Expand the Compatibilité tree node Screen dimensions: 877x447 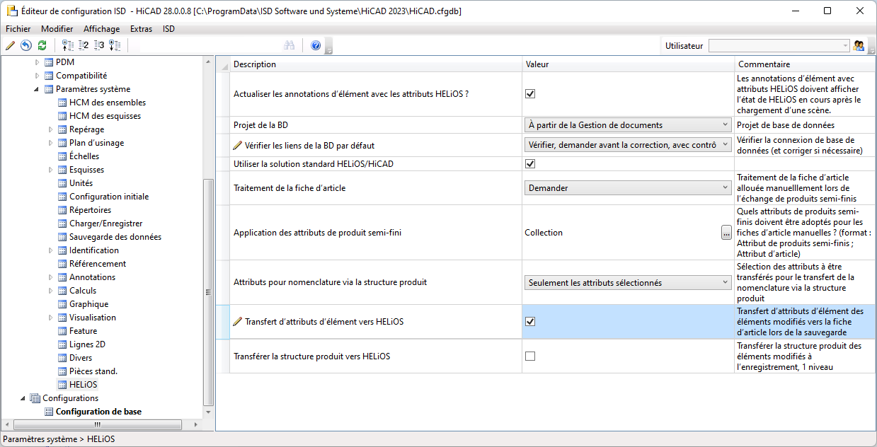tap(38, 76)
